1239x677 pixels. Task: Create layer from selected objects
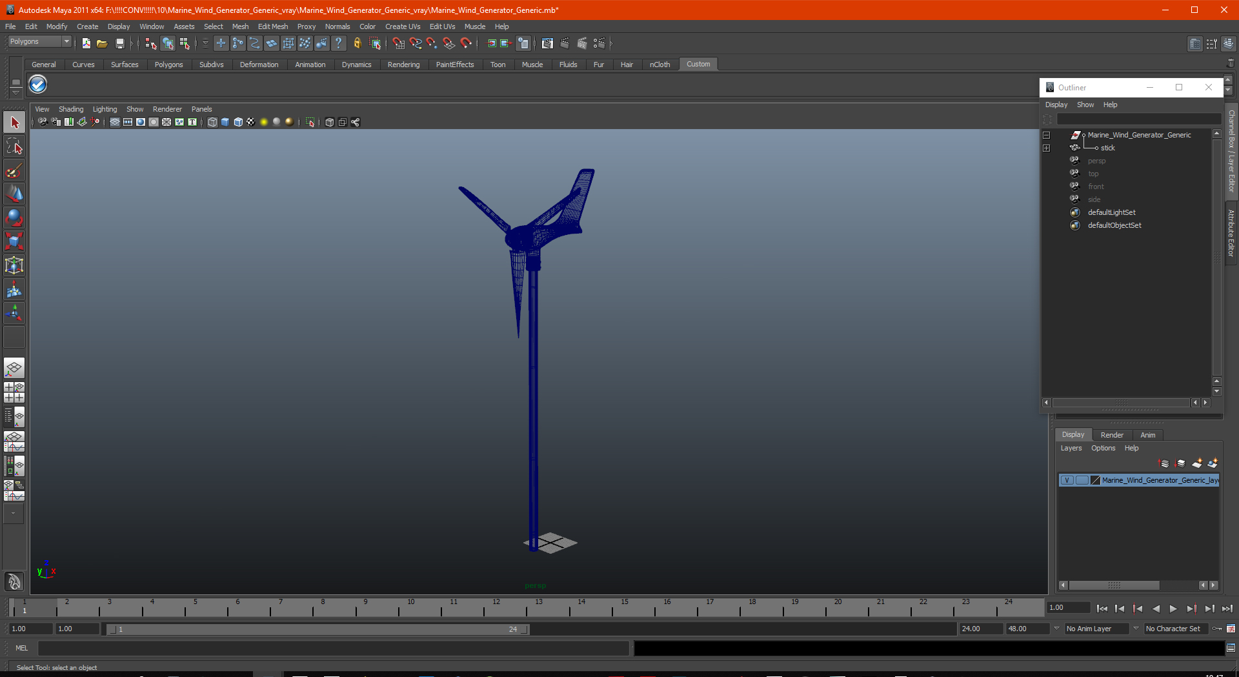click(1213, 463)
